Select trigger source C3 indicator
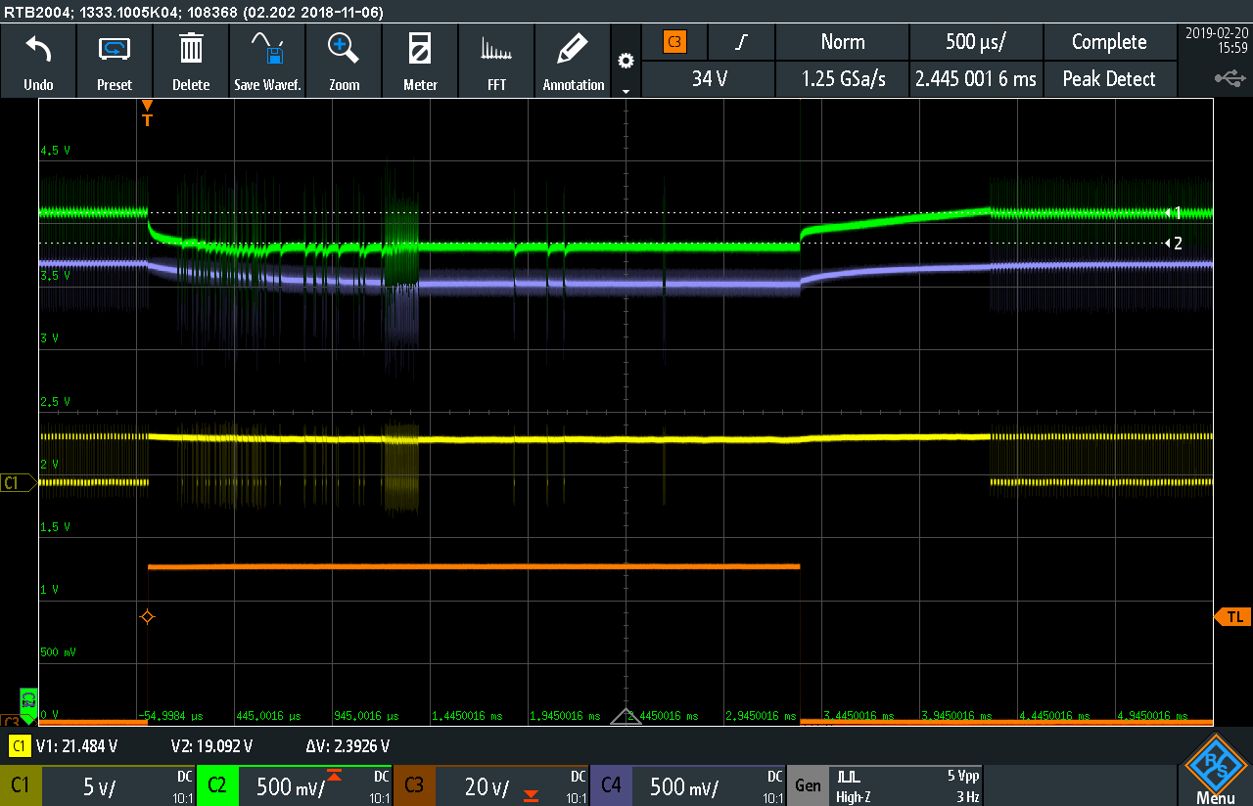This screenshot has height=806, width=1253. pyautogui.click(x=674, y=42)
